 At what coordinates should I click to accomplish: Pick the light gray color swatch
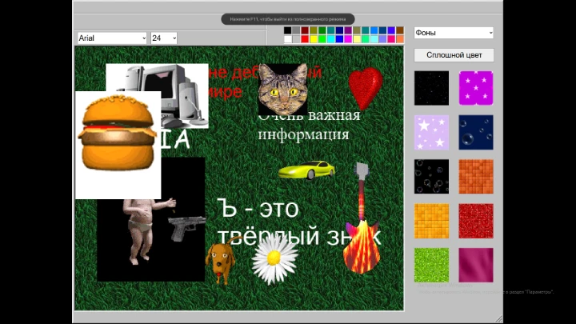pos(296,39)
